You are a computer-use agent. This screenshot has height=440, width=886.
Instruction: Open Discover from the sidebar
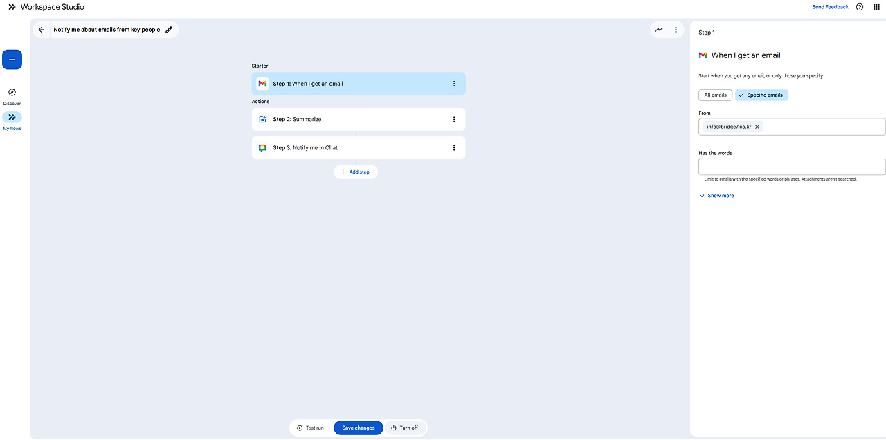pyautogui.click(x=12, y=96)
